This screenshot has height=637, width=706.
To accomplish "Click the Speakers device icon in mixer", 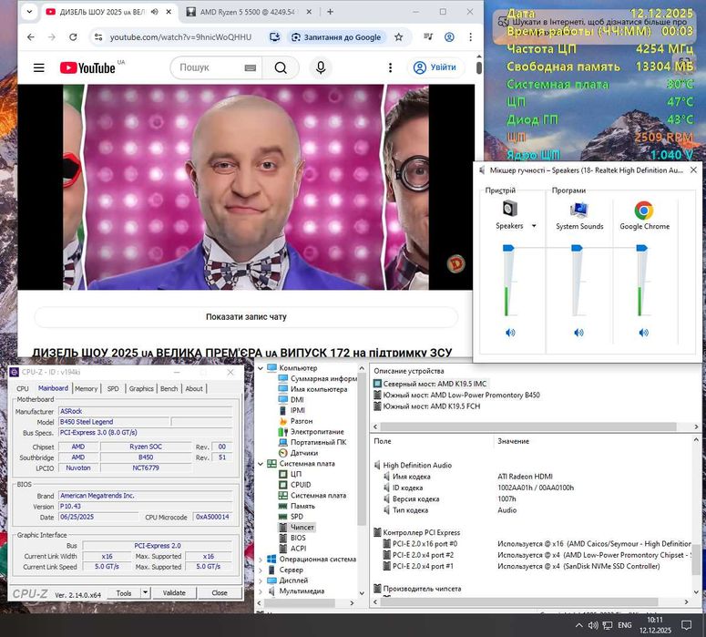I will (x=510, y=209).
